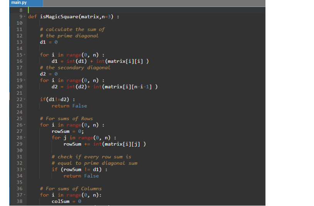Click the comment '# For sums of Columns'
The height and width of the screenshot is (206, 314).
coord(71,189)
